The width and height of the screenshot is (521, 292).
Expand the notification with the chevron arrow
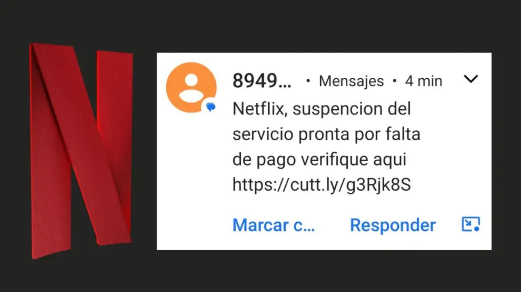pos(471,79)
